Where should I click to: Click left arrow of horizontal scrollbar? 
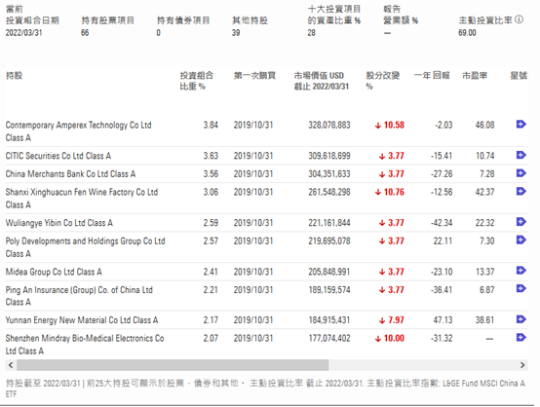(x=11, y=365)
